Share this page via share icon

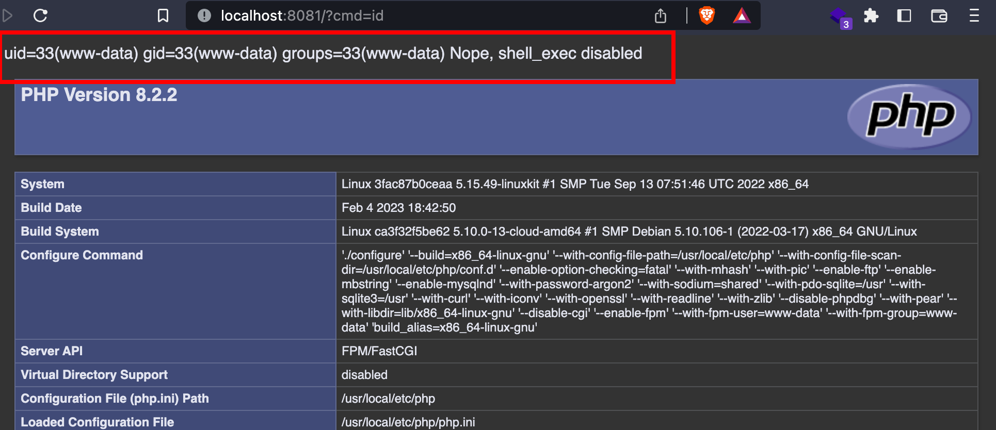(661, 15)
